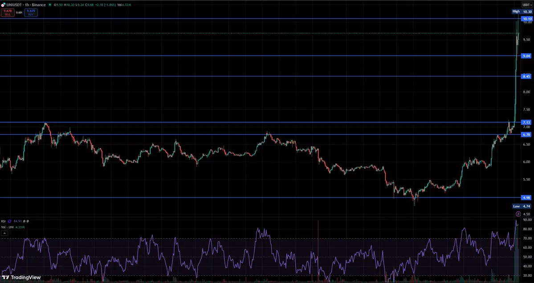534x283 pixels.
Task: Open the USDT currency dropdown
Action: pyautogui.click(x=527, y=5)
